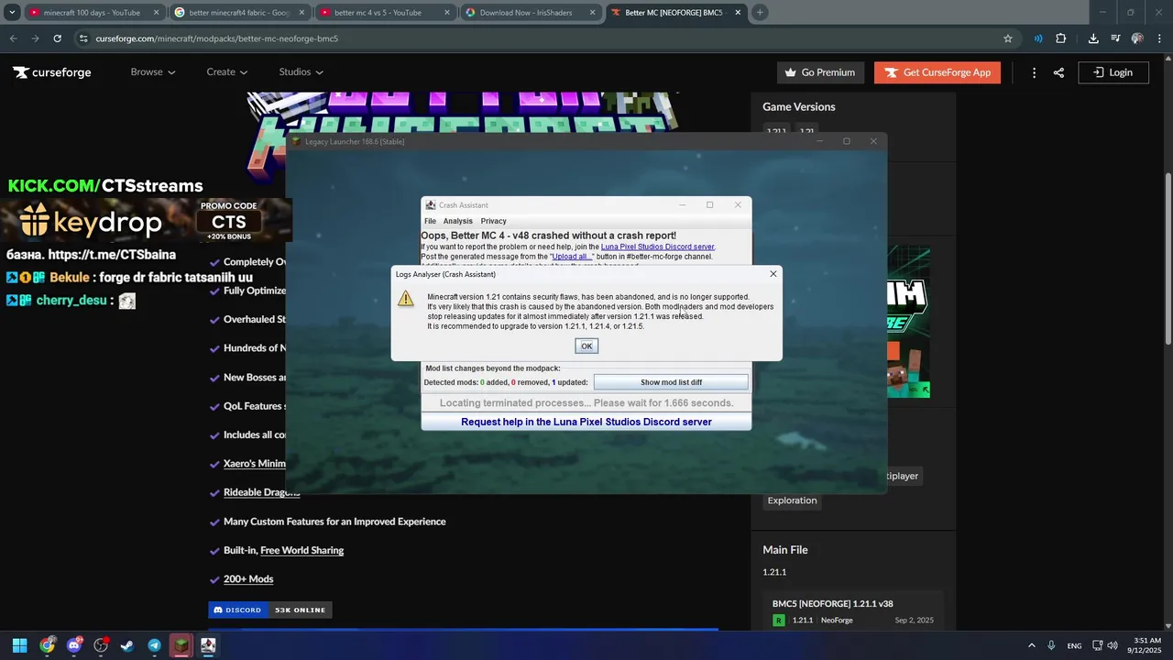Click the address bar URL field
The width and height of the screenshot is (1173, 660).
[541, 38]
